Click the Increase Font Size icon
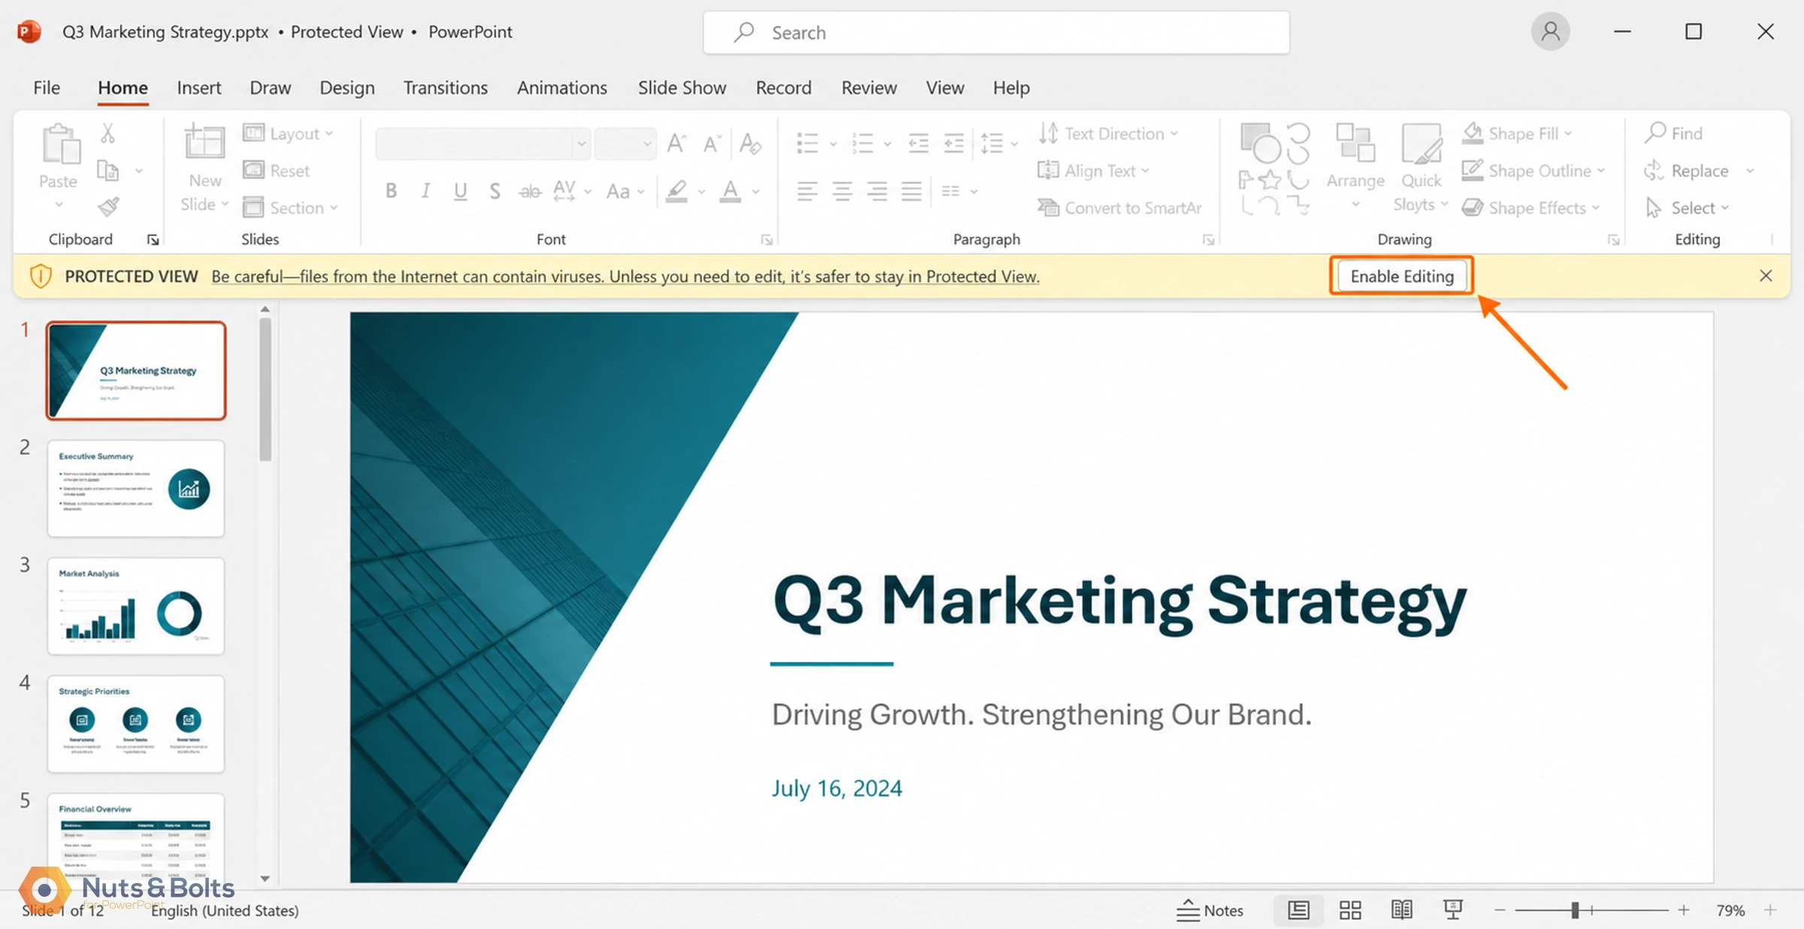The height and width of the screenshot is (929, 1804). pos(676,143)
